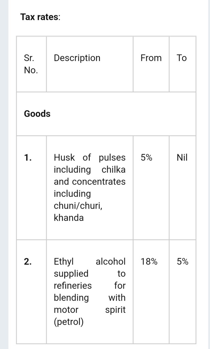Click the "Tax rates:" heading
This screenshot has width=210, height=349.
tap(40, 17)
